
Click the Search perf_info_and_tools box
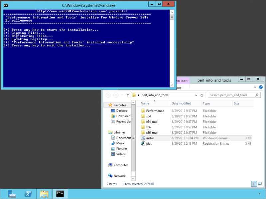[234, 95]
